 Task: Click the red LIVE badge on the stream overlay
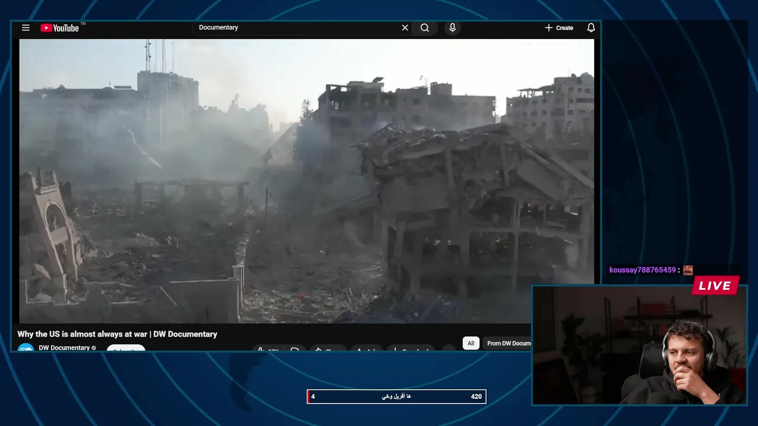click(x=715, y=286)
